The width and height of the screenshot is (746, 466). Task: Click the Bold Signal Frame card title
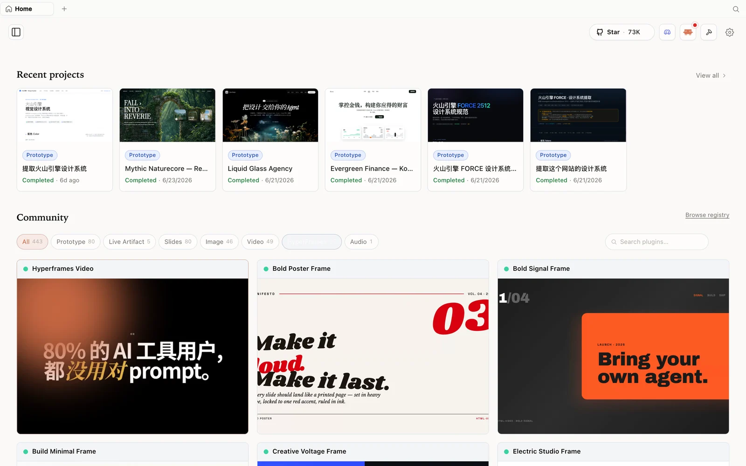point(541,269)
